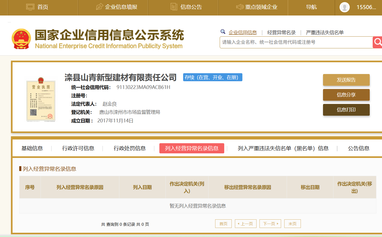Image resolution: width=382 pixels, height=237 pixels.
Task: Select the 经营异常名录 search category link
Action: coord(281,33)
